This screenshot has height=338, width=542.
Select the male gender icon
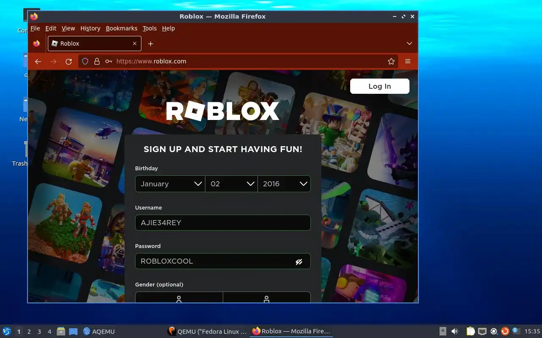[x=266, y=299]
